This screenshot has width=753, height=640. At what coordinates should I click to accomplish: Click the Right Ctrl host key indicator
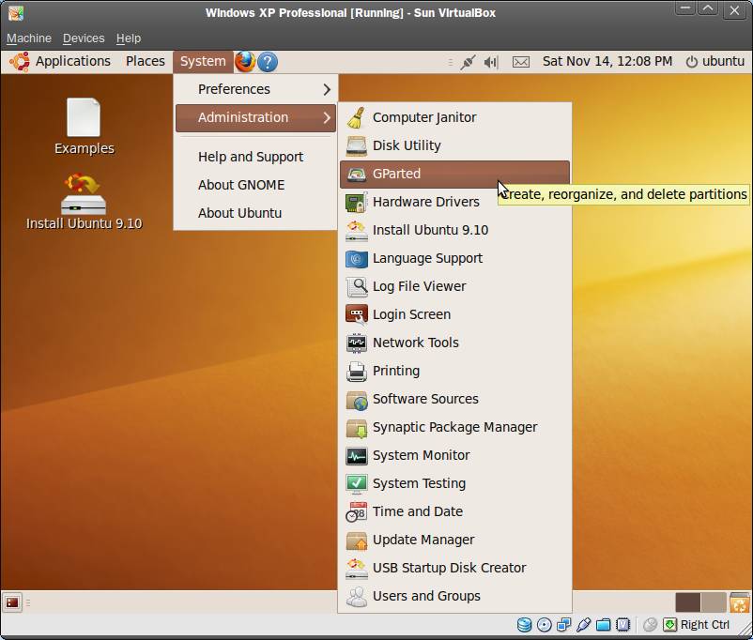[x=704, y=625]
